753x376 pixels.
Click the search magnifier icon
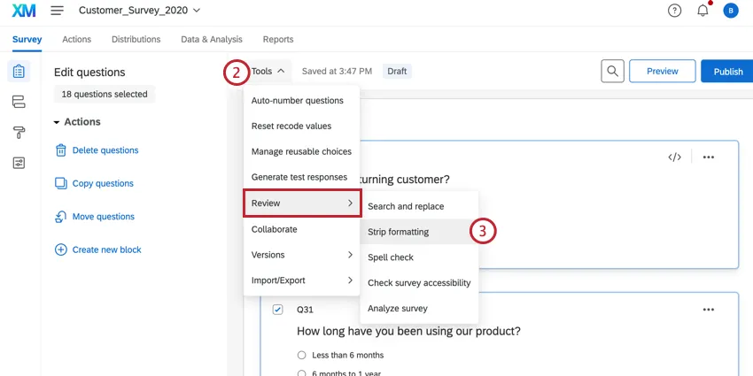612,72
